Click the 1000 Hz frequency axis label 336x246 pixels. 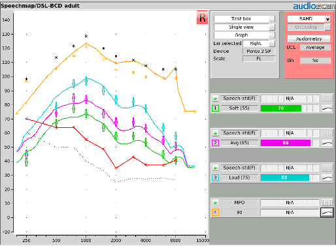[x=86, y=241]
